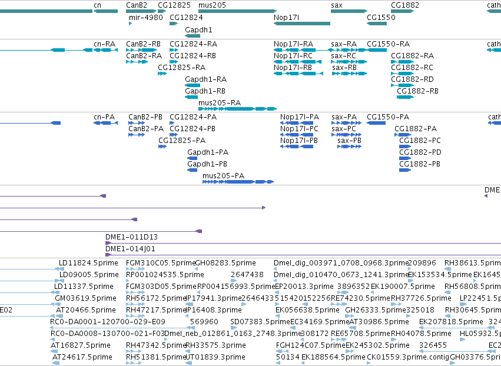501x366 pixels.
Task: Click transcript CG1882-RD label
Action: click(x=412, y=79)
